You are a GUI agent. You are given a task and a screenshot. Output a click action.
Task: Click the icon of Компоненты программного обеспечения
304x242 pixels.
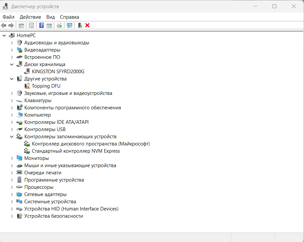coord(20,107)
